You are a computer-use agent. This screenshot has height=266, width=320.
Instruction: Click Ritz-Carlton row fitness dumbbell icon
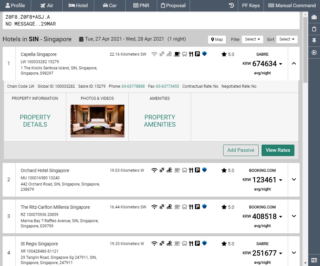(162, 207)
